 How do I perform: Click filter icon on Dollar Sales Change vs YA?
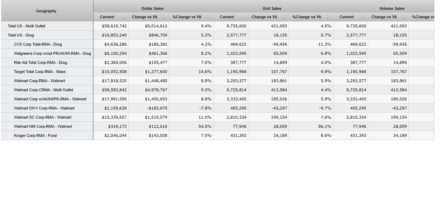[x=164, y=17]
